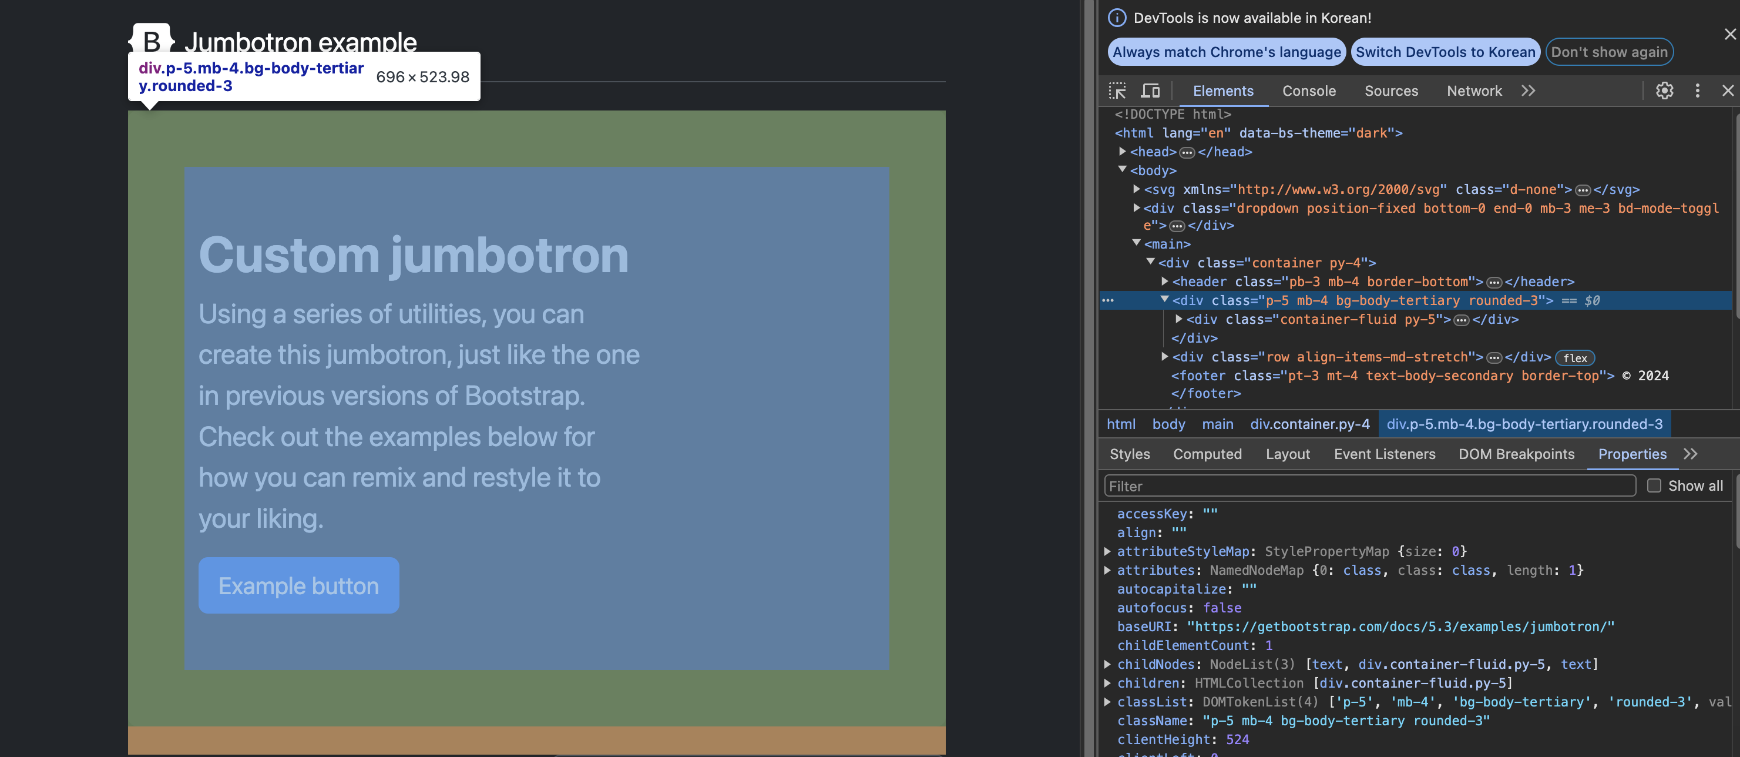Close the DevTools panel
The width and height of the screenshot is (1740, 757).
point(1728,91)
